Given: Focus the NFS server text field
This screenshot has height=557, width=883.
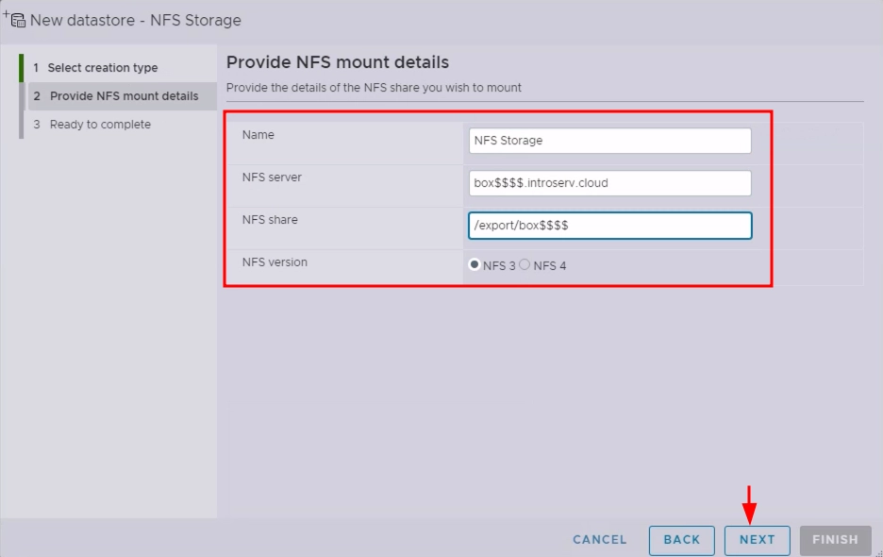Looking at the screenshot, I should (609, 183).
